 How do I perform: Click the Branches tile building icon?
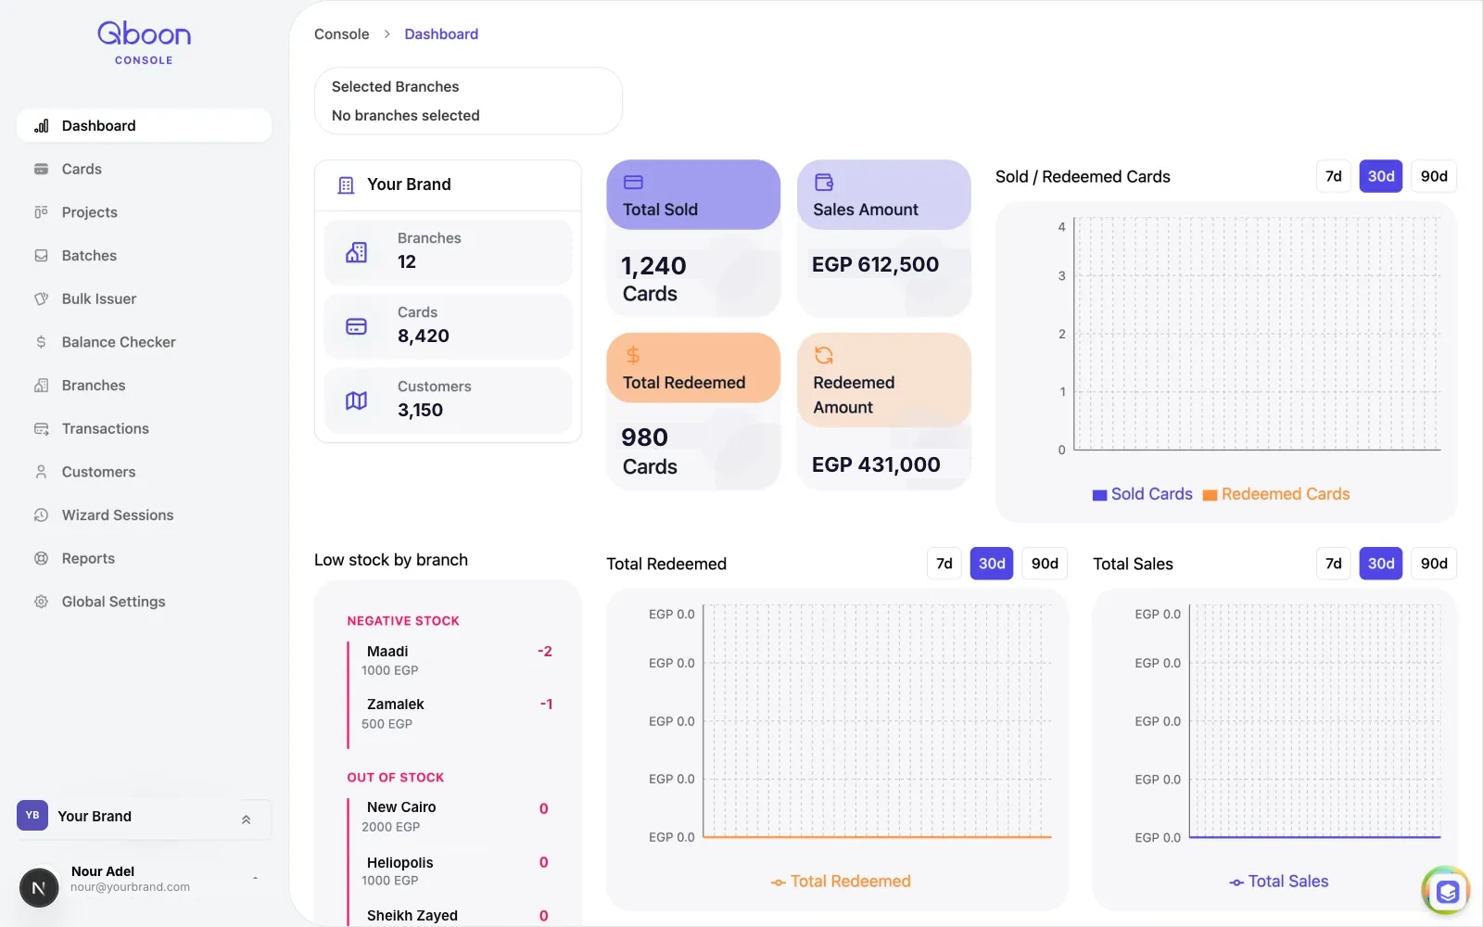click(x=356, y=252)
